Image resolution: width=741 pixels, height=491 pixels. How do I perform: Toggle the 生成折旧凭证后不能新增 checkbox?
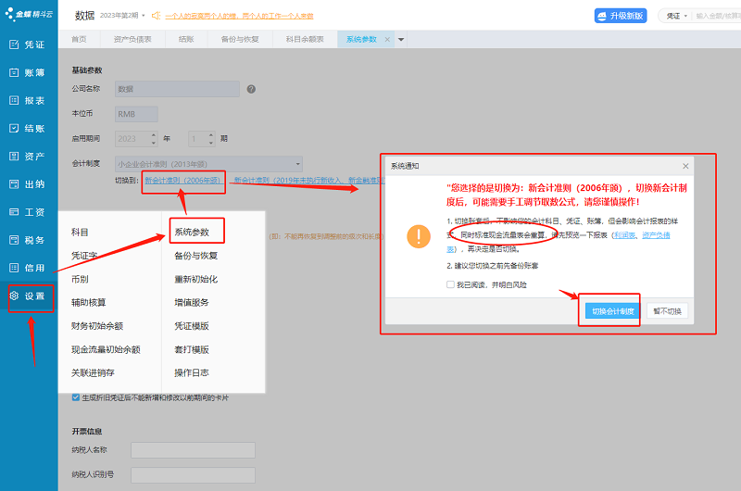click(76, 397)
